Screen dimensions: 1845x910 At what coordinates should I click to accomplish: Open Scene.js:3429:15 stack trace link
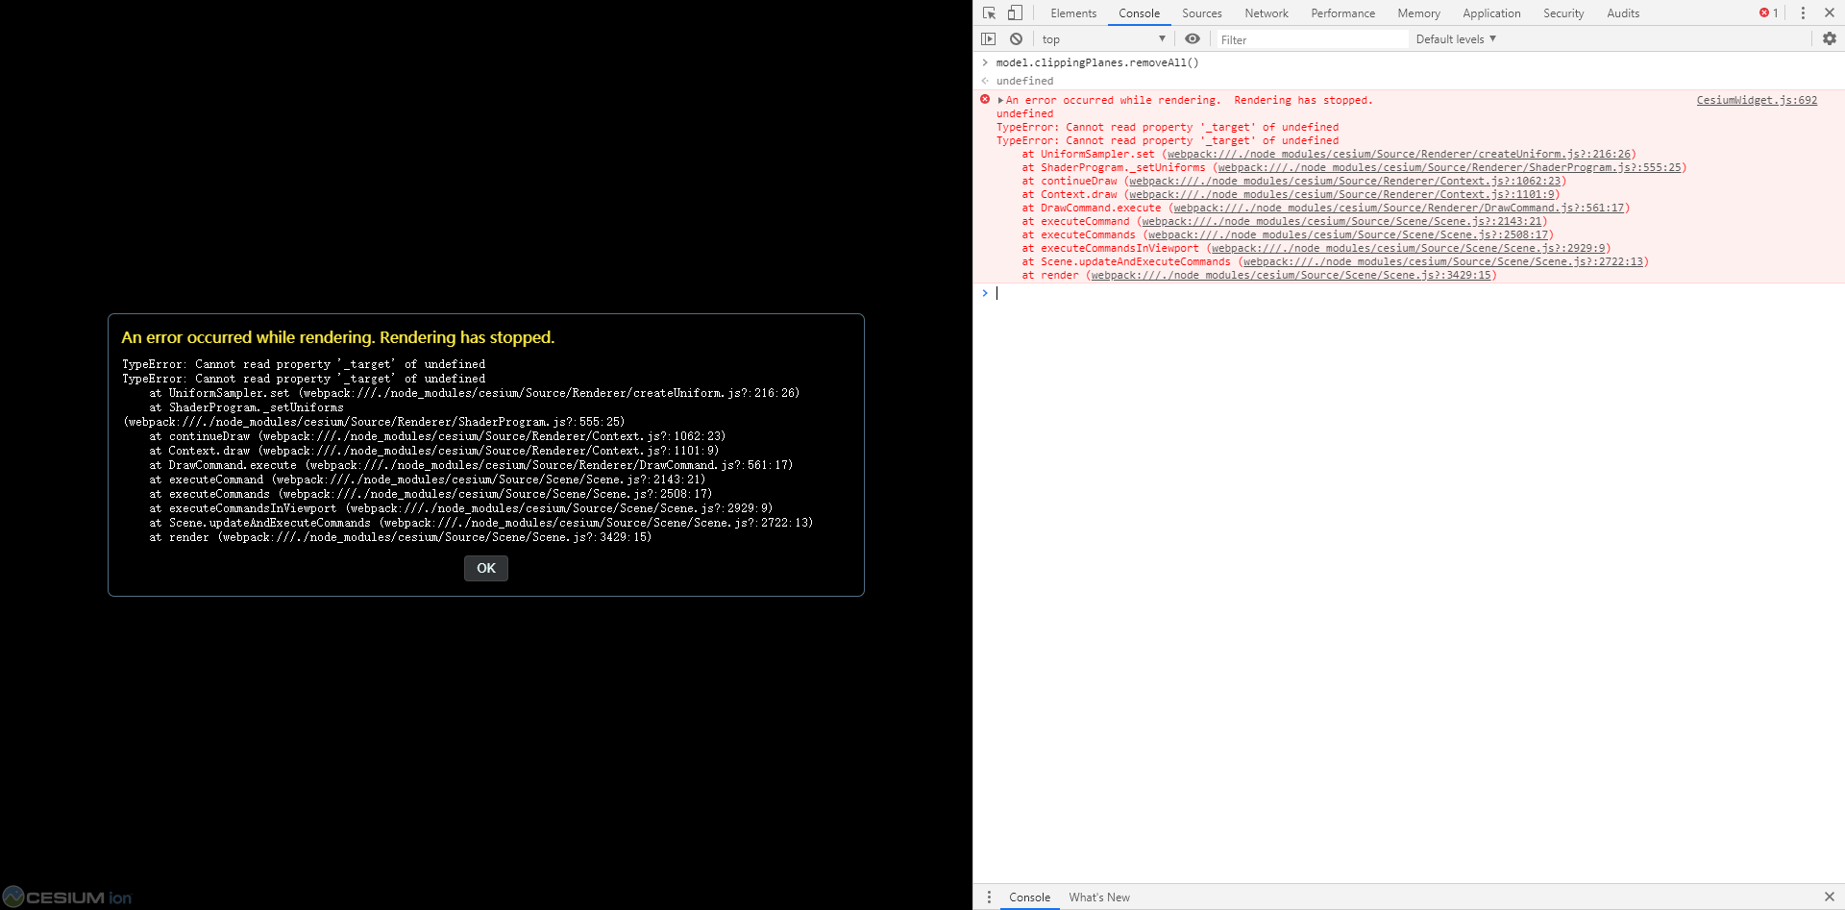tap(1291, 275)
